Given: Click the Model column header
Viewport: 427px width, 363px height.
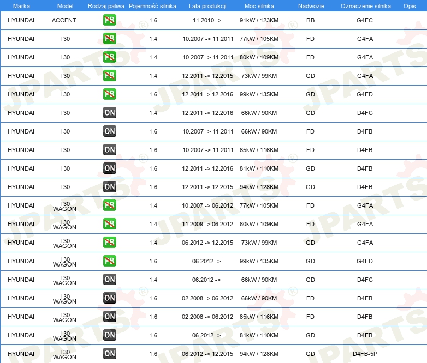Looking at the screenshot, I should (x=65, y=6).
